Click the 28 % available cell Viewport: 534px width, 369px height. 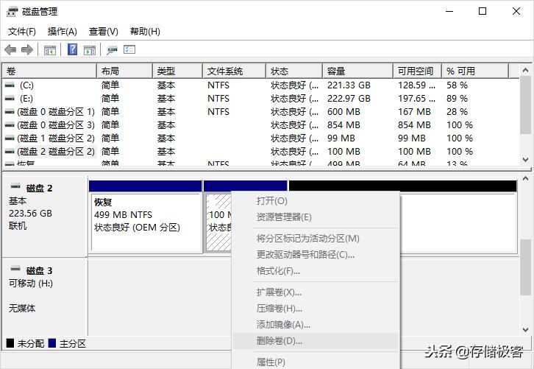click(457, 112)
